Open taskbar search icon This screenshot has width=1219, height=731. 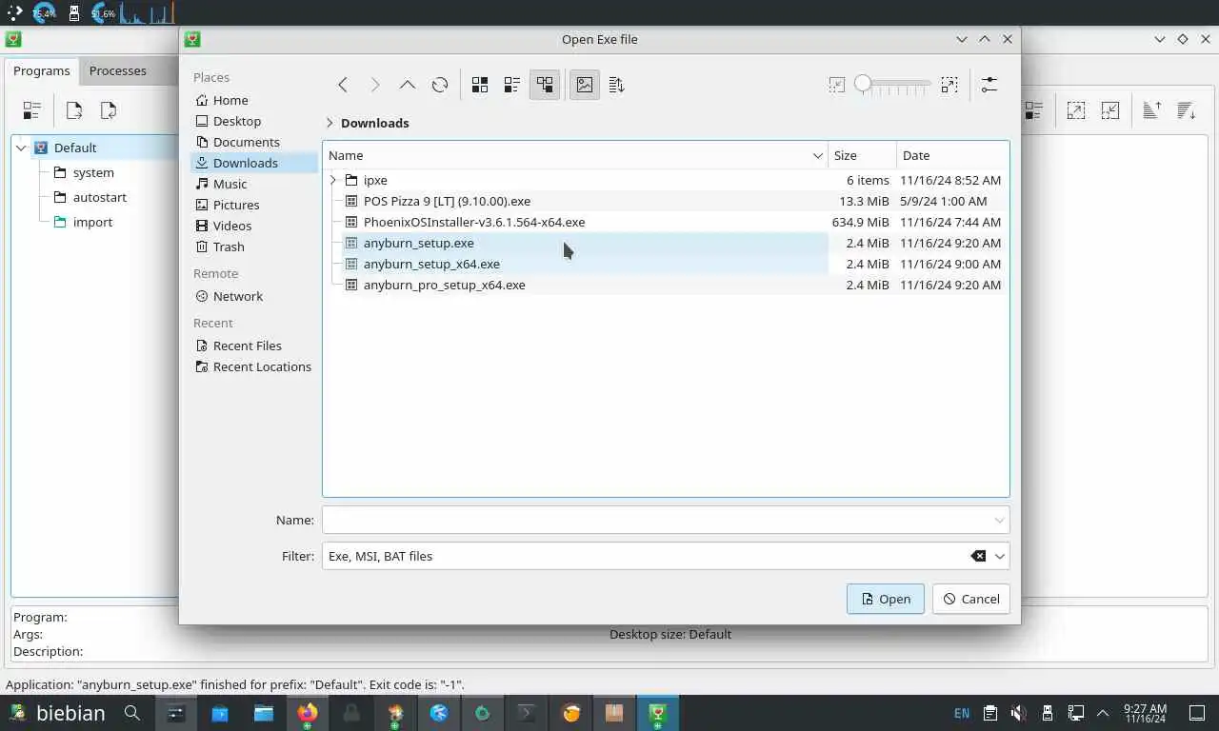click(132, 713)
